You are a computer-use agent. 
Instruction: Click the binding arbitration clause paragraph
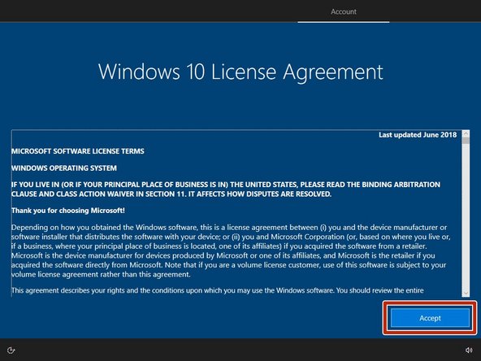(226, 189)
